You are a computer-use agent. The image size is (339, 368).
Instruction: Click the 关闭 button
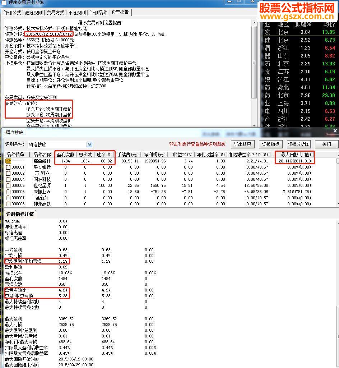(326, 144)
